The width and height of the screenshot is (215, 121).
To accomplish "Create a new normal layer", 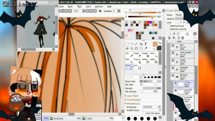I will [x=169, y=34].
